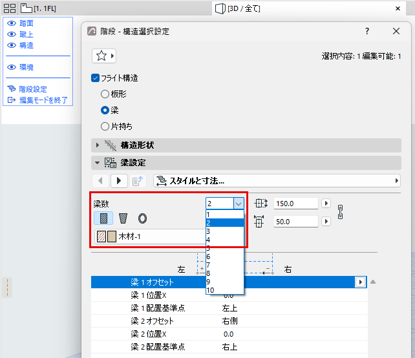Edit the 50.0 beam width field
The height and width of the screenshot is (358, 415).
pyautogui.click(x=295, y=222)
